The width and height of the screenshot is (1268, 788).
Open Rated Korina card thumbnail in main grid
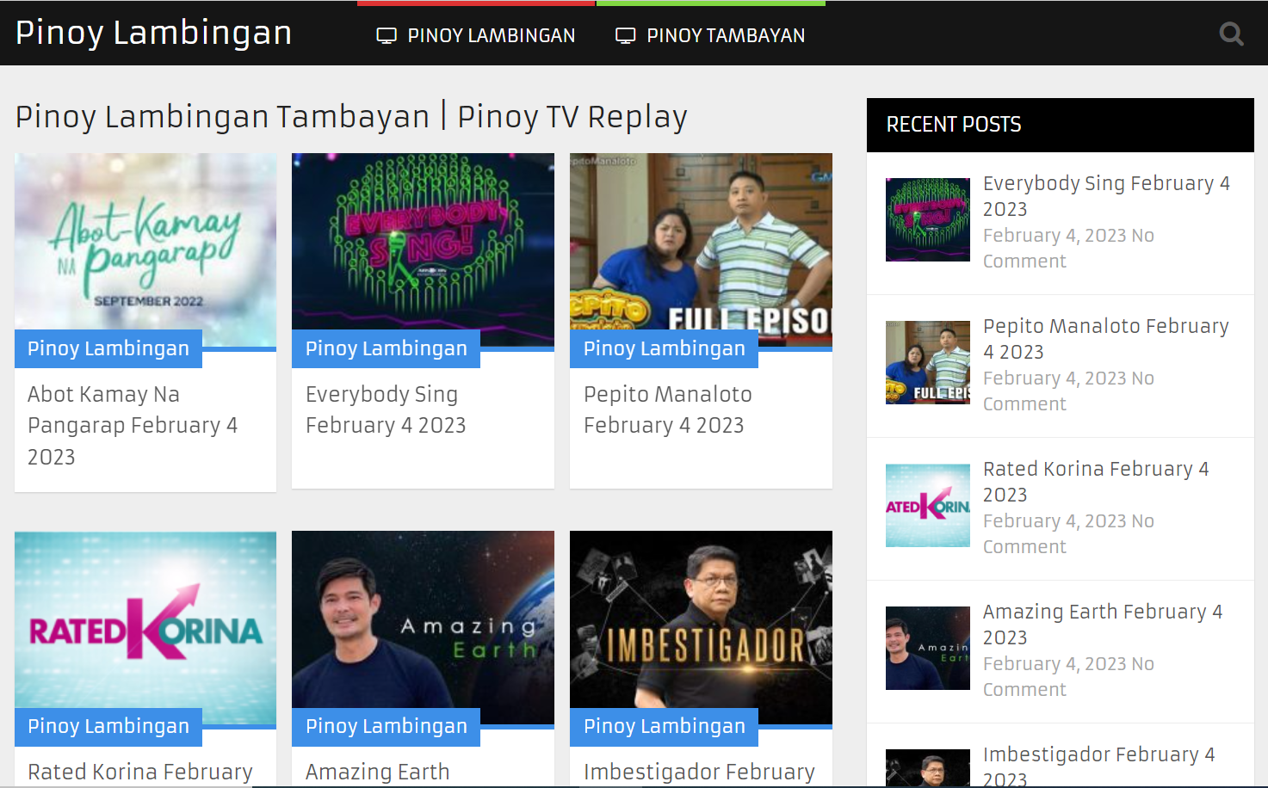pyautogui.click(x=145, y=629)
